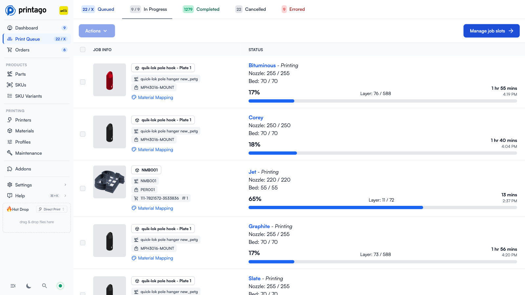The width and height of the screenshot is (525, 295).
Task: Click Bituminous 17% progress bar
Action: [383, 101]
